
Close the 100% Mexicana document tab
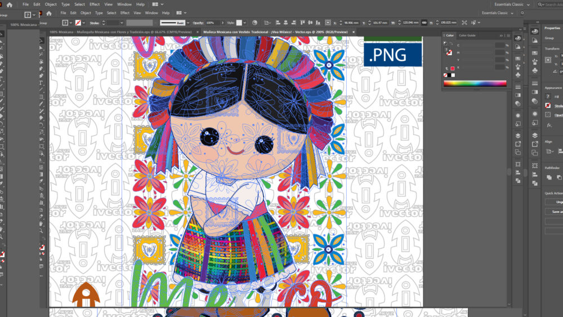click(x=197, y=32)
